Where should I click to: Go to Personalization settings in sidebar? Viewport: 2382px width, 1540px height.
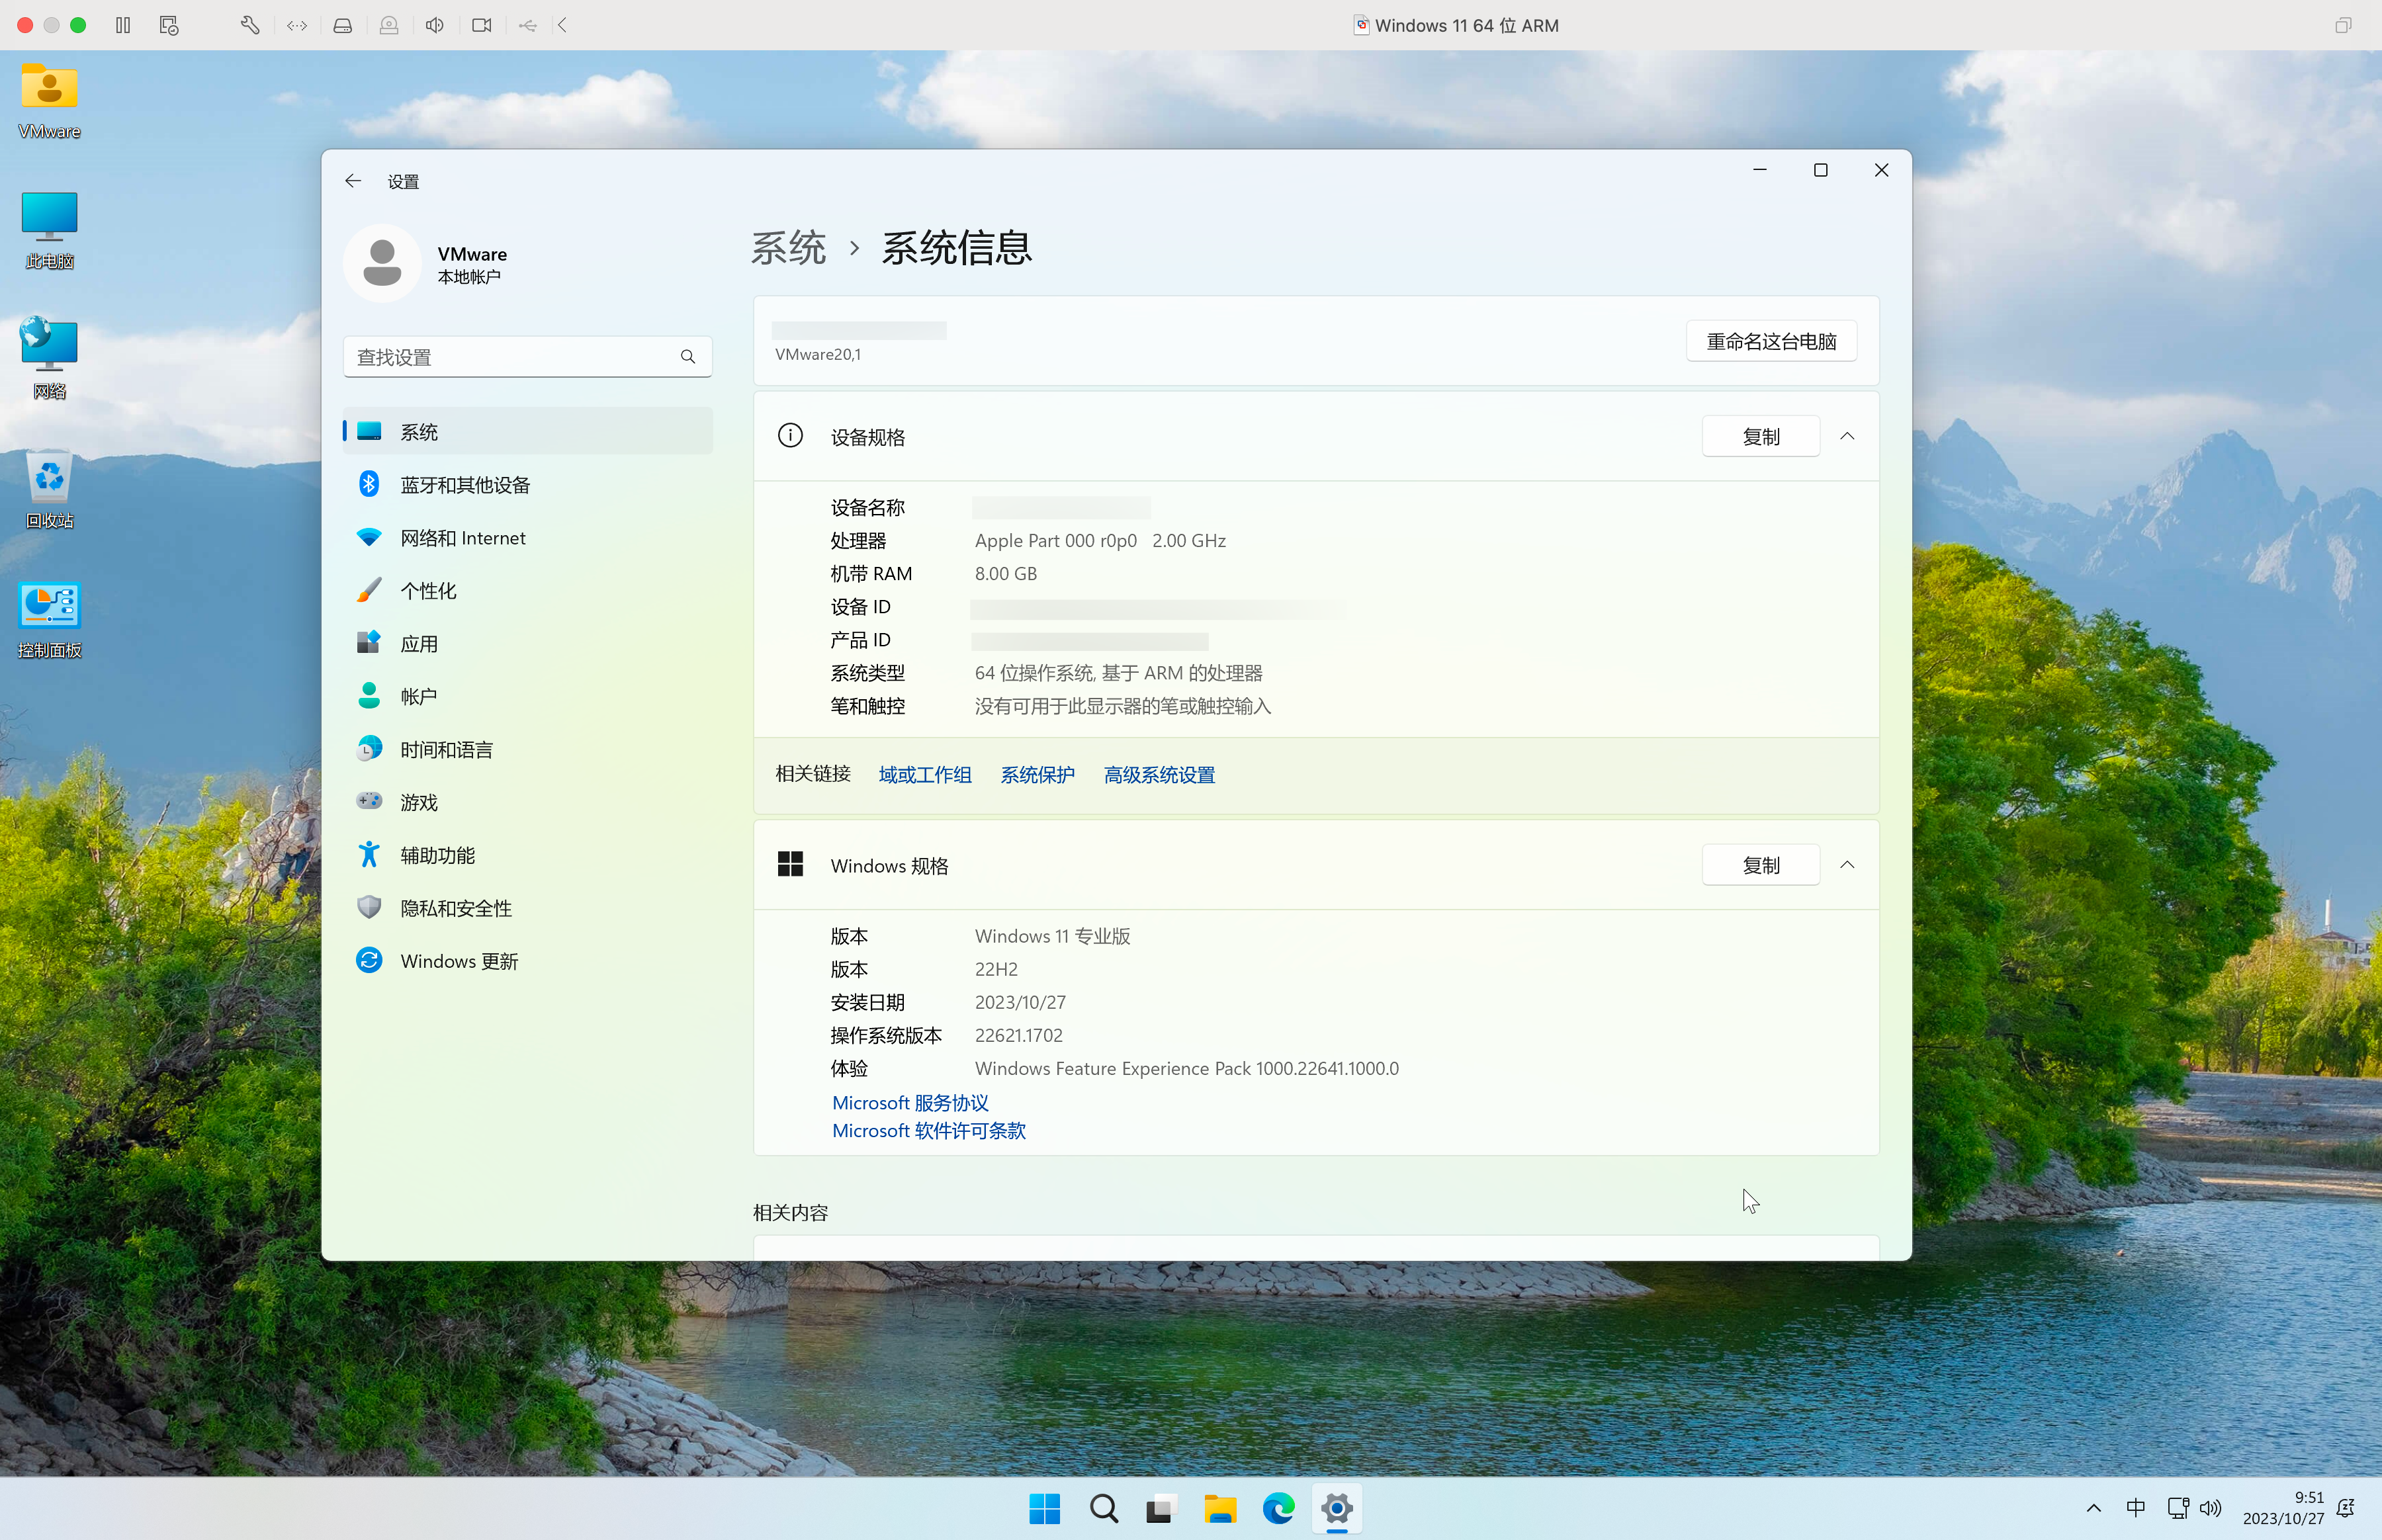pos(428,591)
